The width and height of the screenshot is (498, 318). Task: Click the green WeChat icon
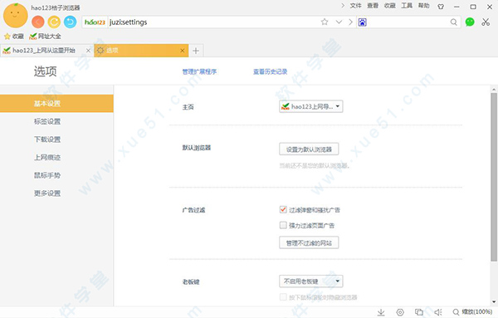click(x=470, y=22)
